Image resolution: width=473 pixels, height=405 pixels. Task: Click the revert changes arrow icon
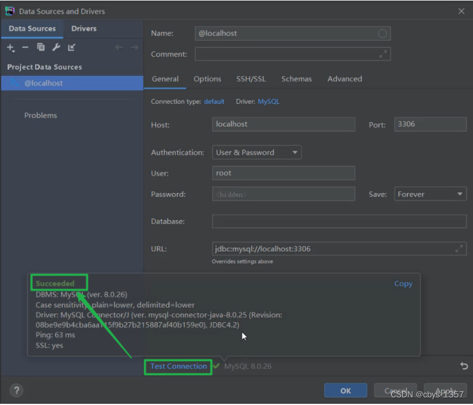[x=464, y=366]
